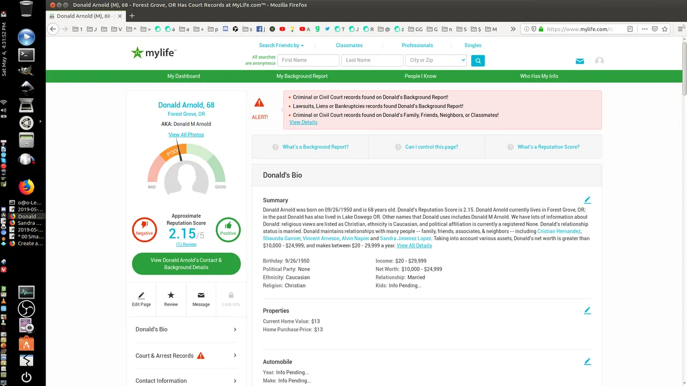Expand Court & Arrest Records section
Image resolution: width=687 pixels, height=386 pixels.
point(186,355)
